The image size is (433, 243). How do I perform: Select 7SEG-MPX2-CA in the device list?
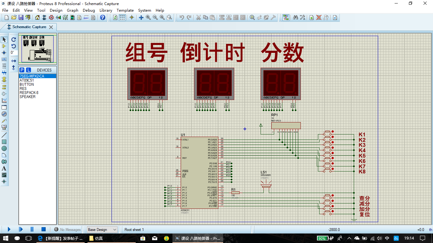coord(37,76)
